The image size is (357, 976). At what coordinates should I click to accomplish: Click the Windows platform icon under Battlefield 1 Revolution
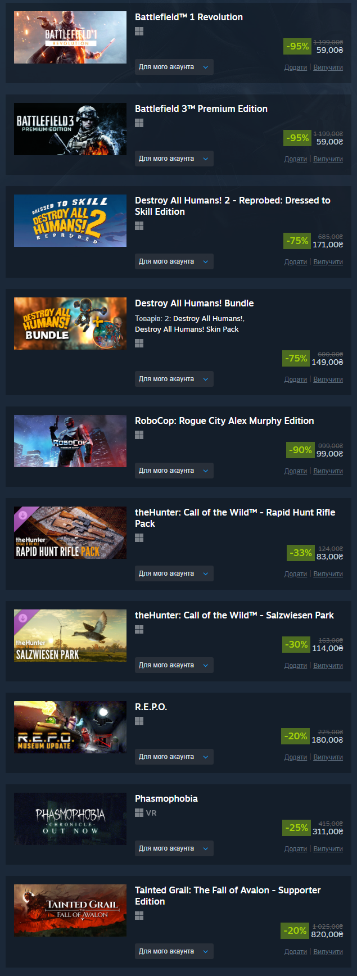point(139,31)
